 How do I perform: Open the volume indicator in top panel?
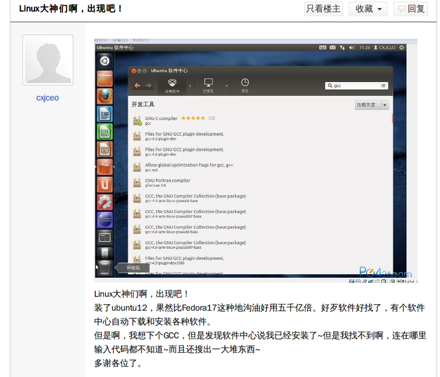click(x=352, y=47)
